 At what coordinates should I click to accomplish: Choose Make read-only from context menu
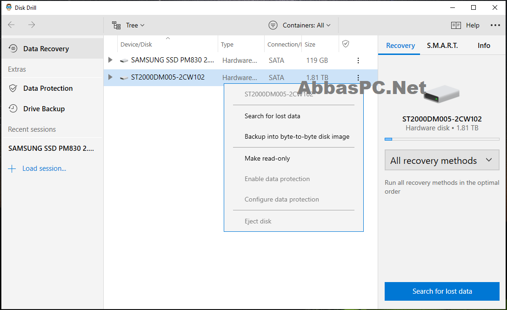(267, 159)
